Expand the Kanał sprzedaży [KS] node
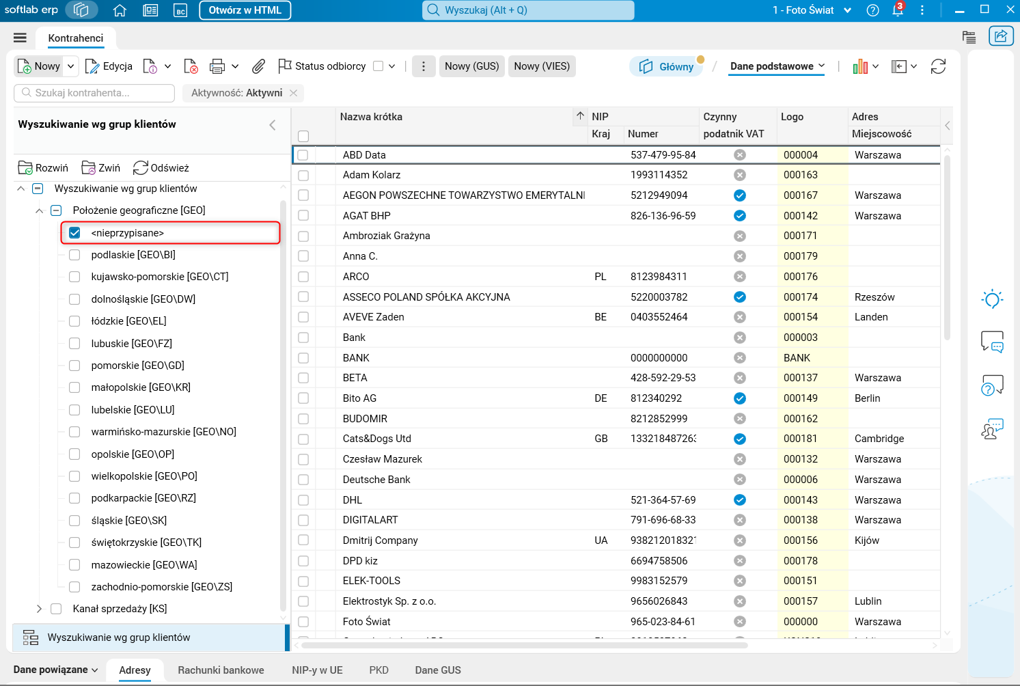1020x686 pixels. (39, 609)
